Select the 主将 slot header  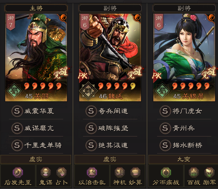pyautogui.click(x=36, y=8)
